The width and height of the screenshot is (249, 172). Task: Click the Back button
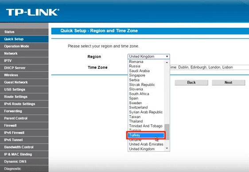191,82
